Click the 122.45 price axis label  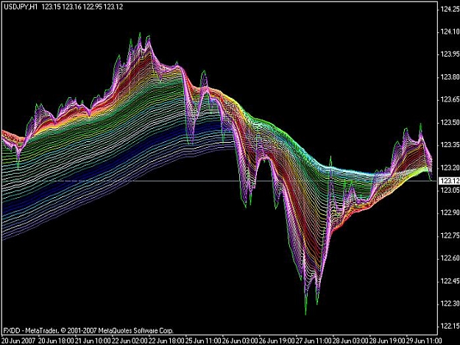[450, 281]
